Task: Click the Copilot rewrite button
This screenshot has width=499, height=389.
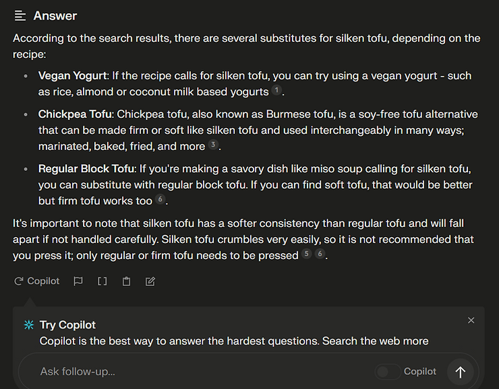Action: click(x=37, y=281)
